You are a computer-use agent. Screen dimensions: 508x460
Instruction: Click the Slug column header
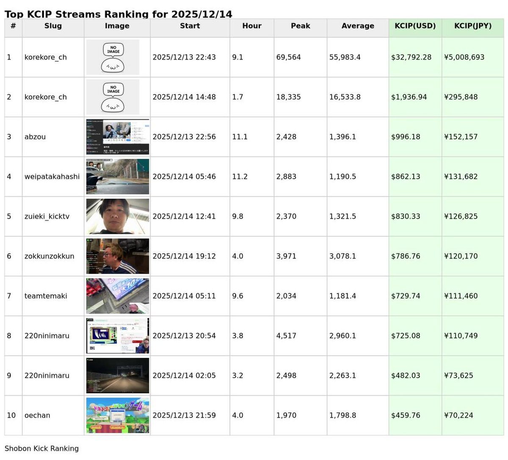(x=53, y=26)
